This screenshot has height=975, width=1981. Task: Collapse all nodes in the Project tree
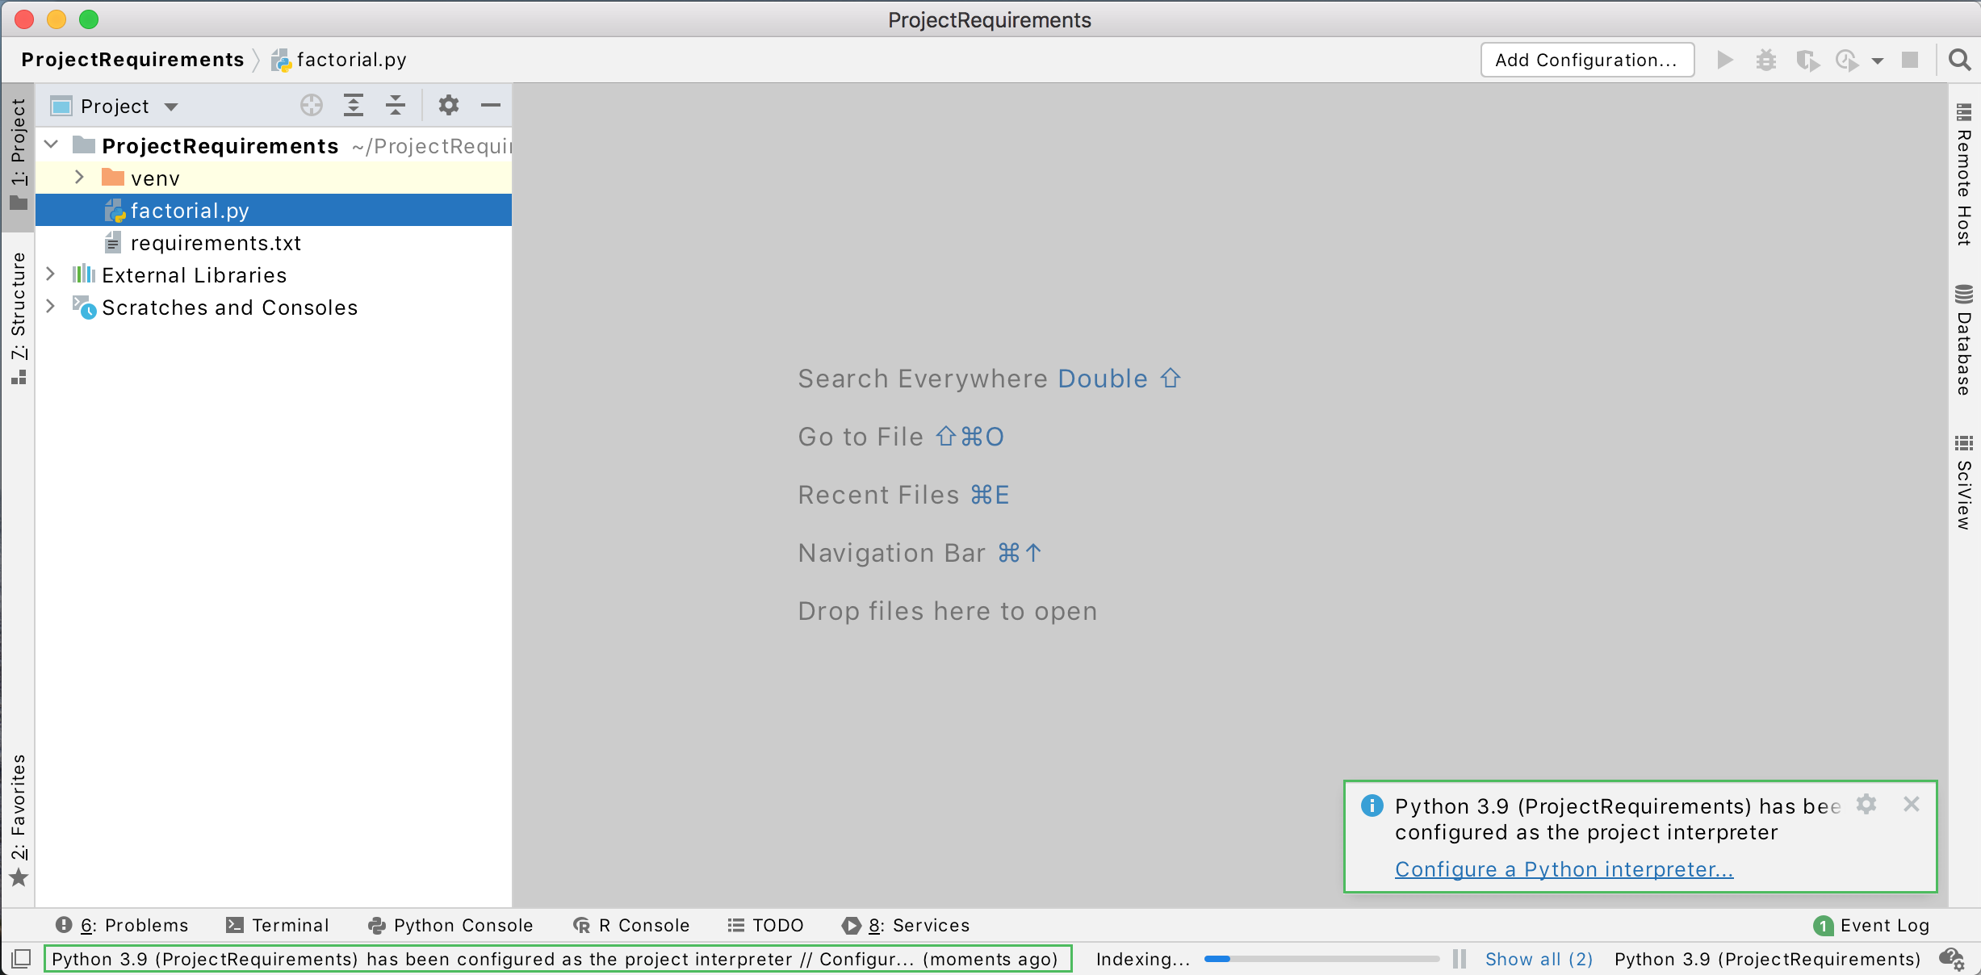395,105
